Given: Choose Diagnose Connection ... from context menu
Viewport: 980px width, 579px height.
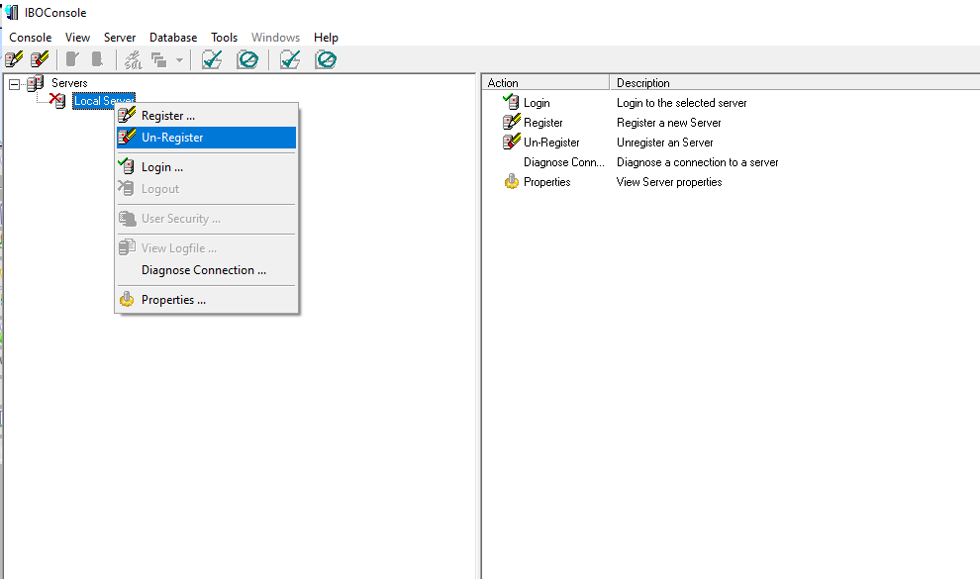Looking at the screenshot, I should click(x=206, y=270).
